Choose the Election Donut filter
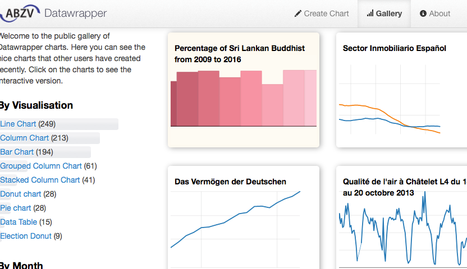Viewport: 467px width, 269px height. click(26, 236)
